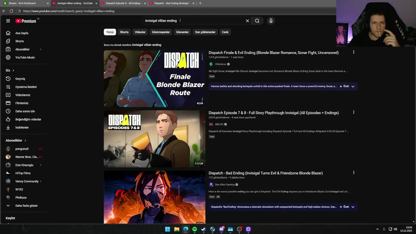Open more options for Episode 7 & 8 video
Image resolution: width=416 pixels, height=234 pixels.
pyautogui.click(x=354, y=112)
